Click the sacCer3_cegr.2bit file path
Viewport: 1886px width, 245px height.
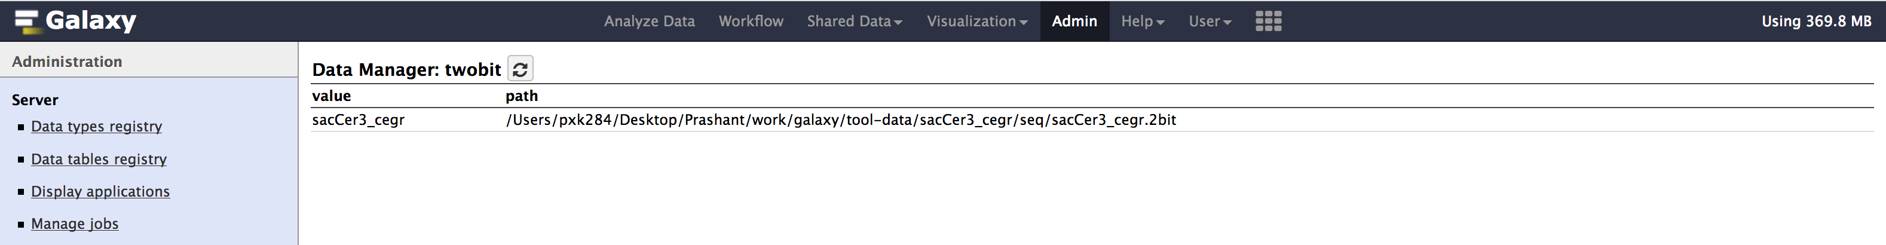click(x=840, y=120)
